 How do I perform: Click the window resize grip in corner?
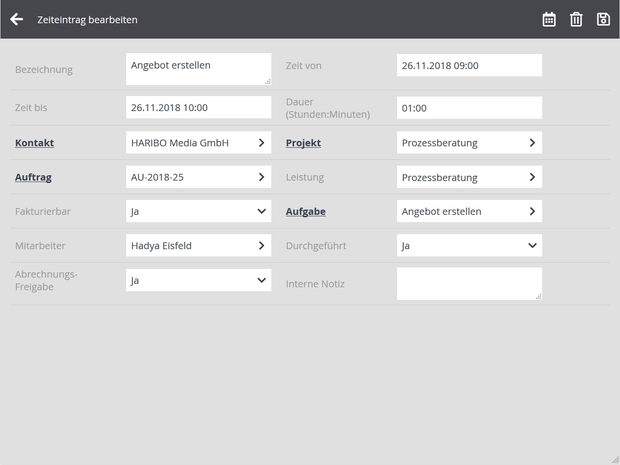coord(615,460)
